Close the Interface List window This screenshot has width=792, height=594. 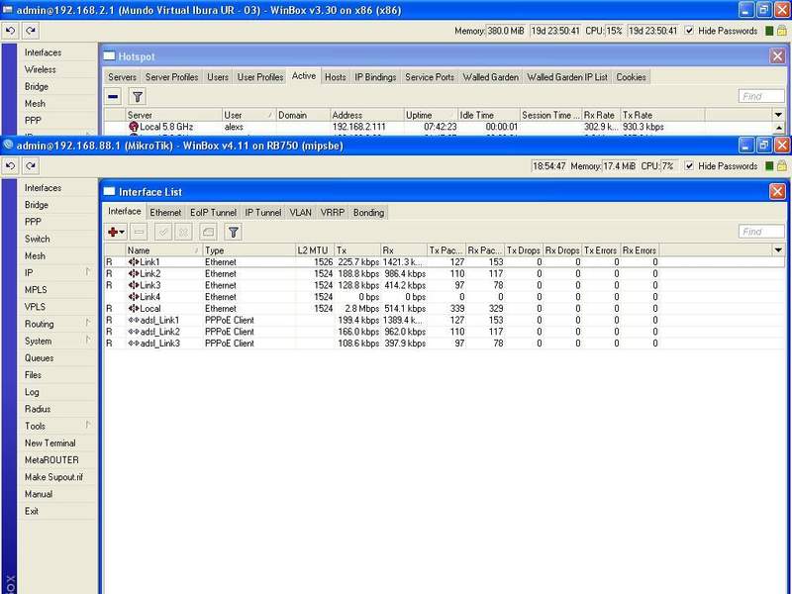point(777,191)
